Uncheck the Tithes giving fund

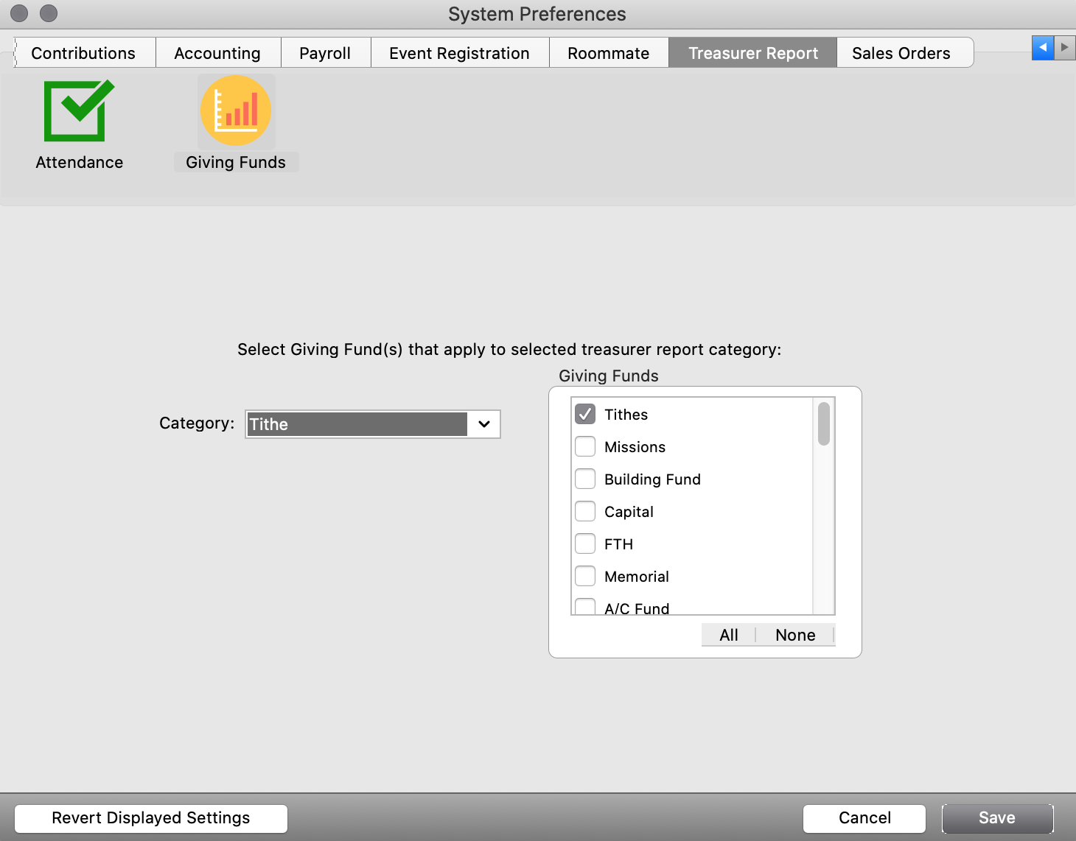(x=585, y=415)
